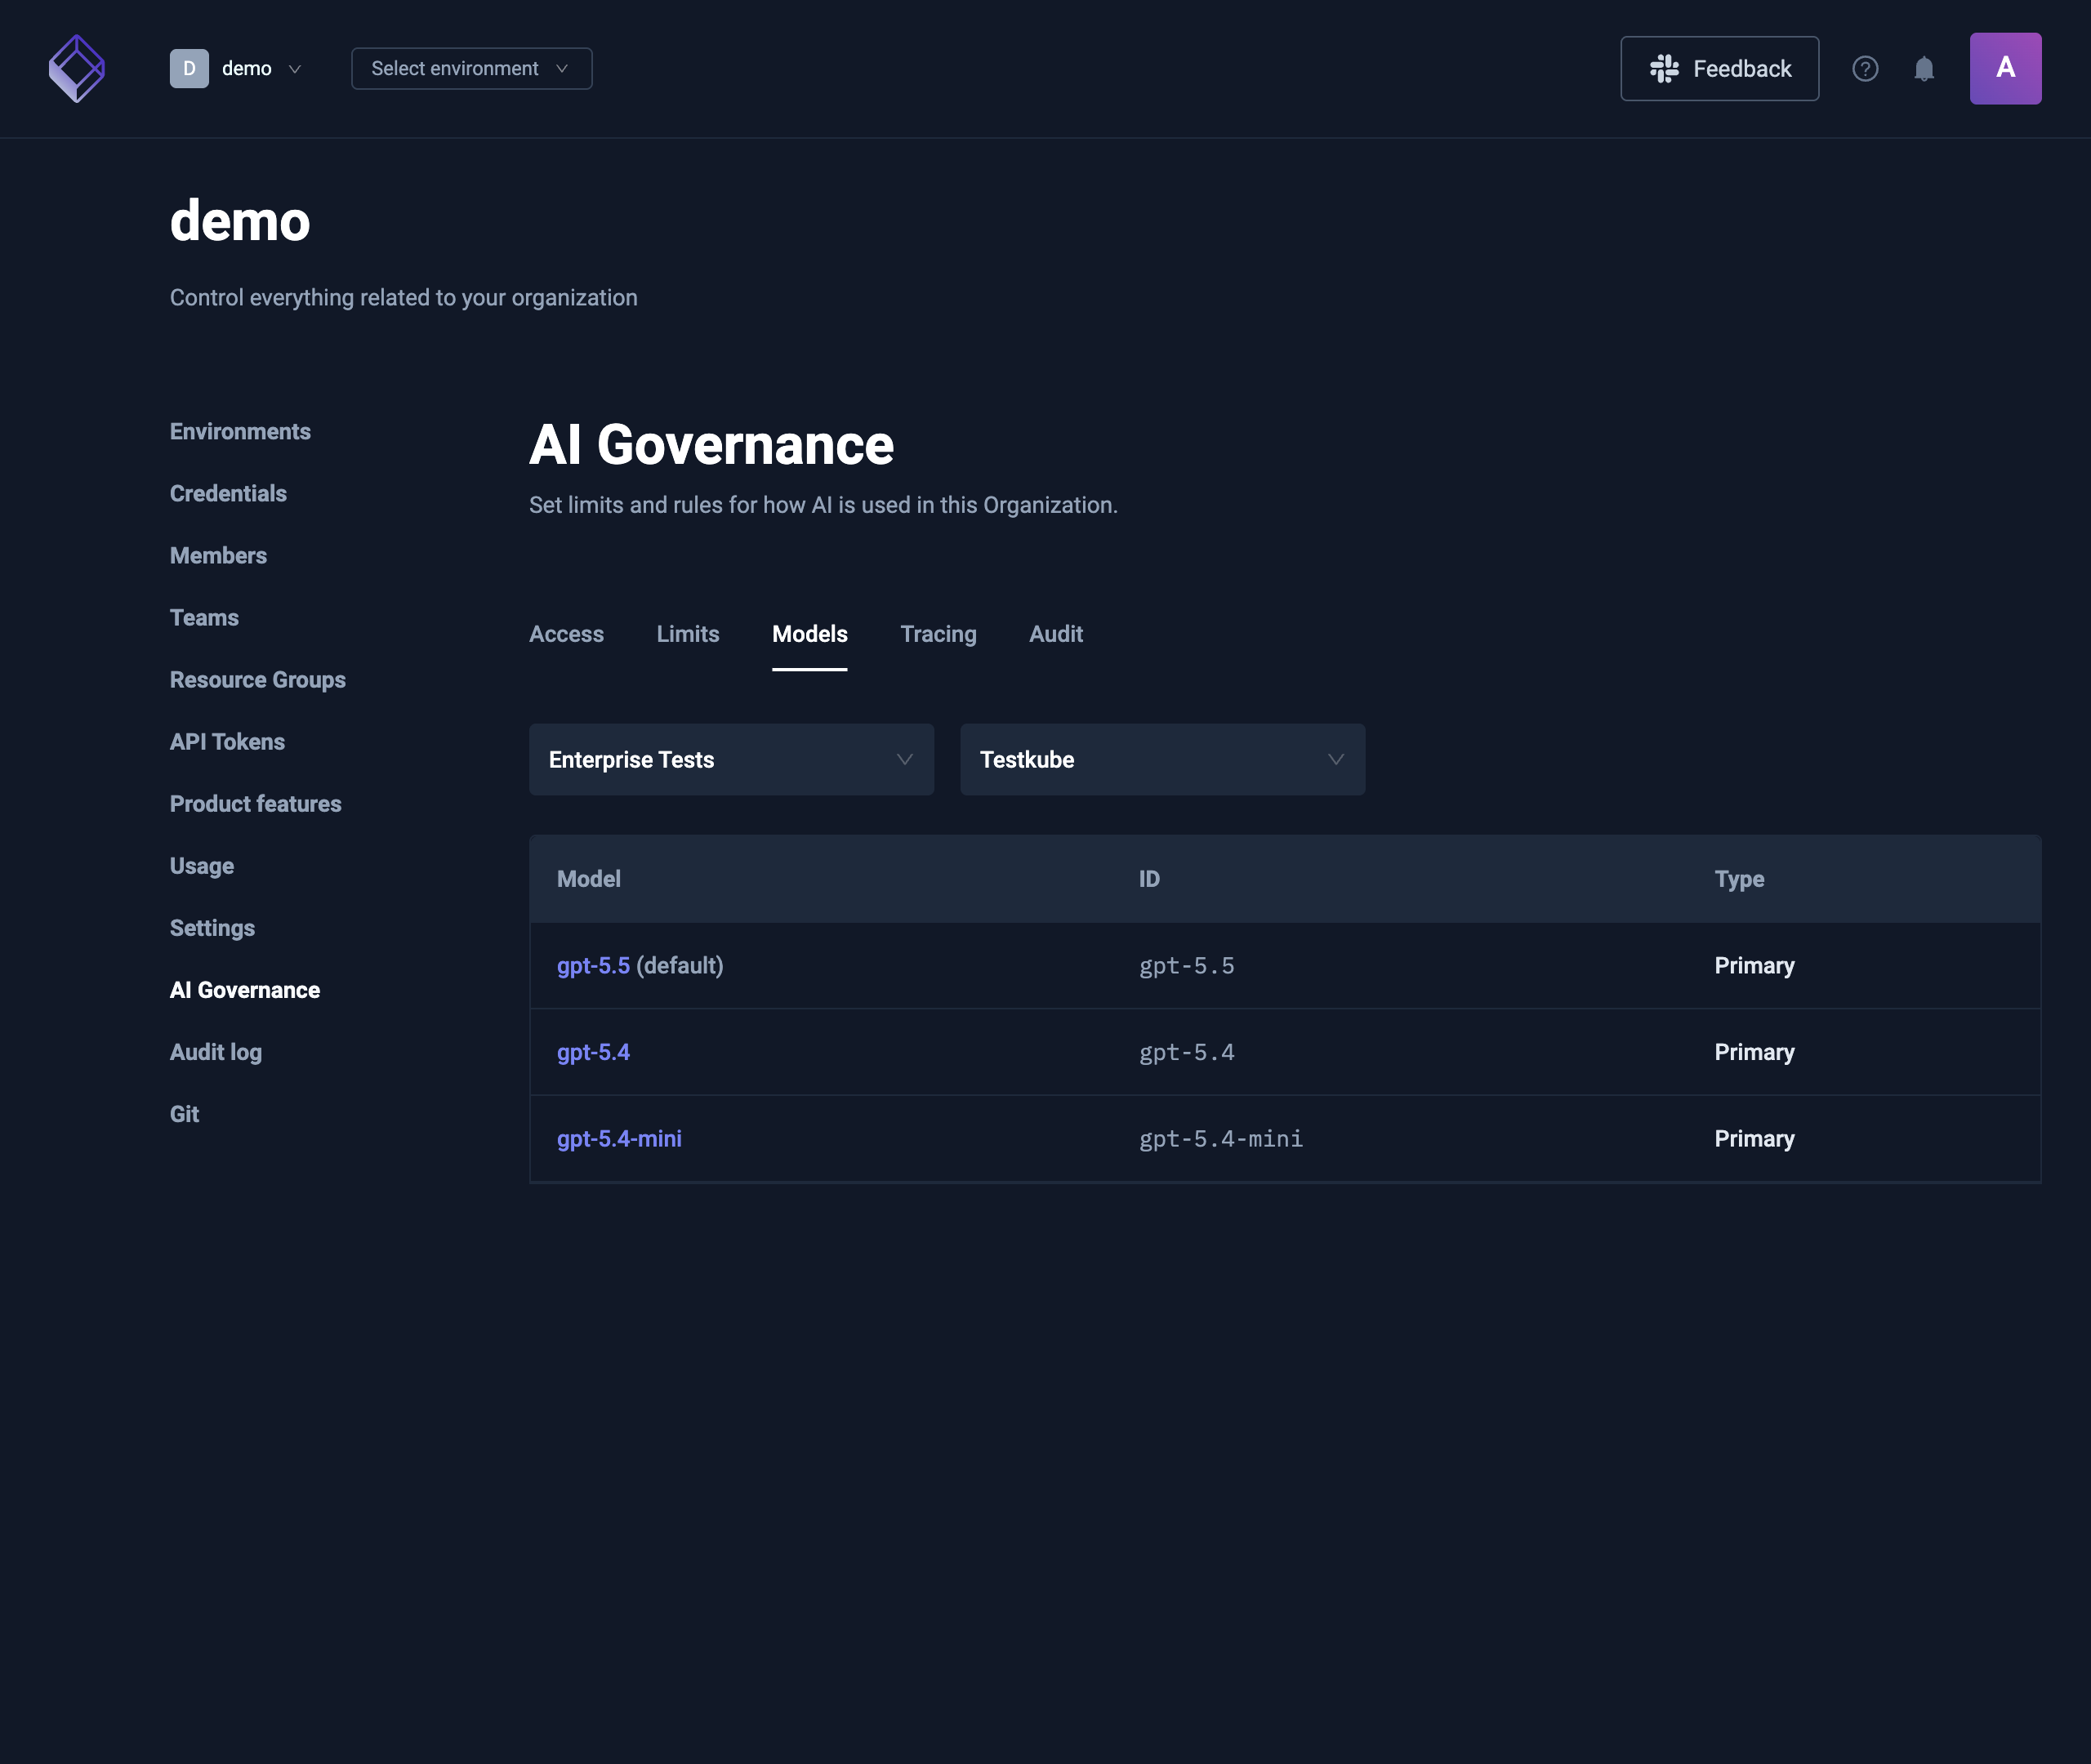
Task: Click the gpt-5.4 ID cell
Action: [1187, 1052]
